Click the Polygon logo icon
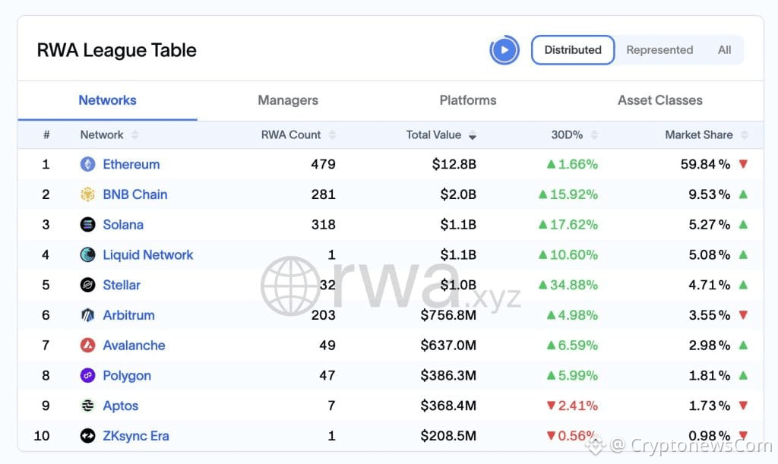 click(88, 376)
